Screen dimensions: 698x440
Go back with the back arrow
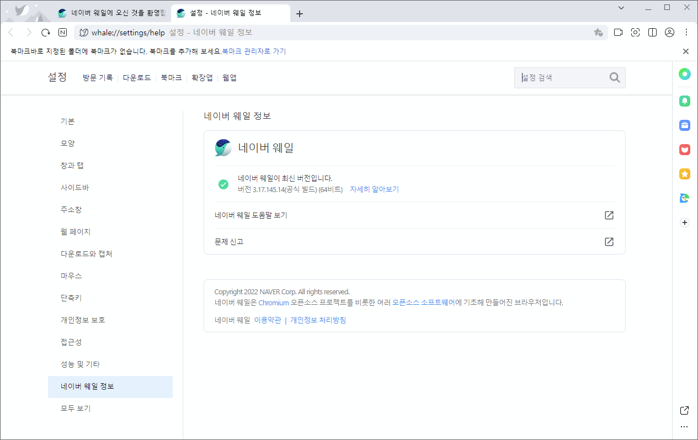[x=10, y=33]
